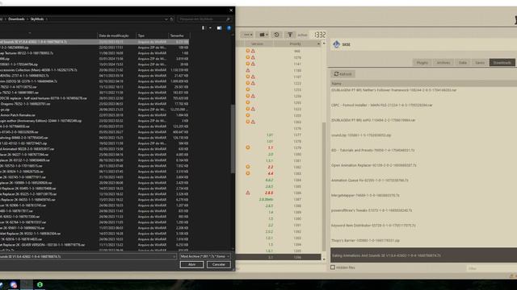Open the round browser icon on the taskbar

coord(14,284)
